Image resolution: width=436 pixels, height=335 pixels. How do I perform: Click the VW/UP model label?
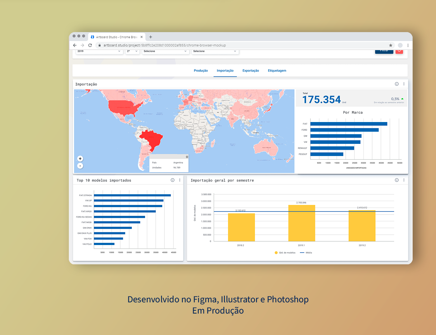(x=88, y=201)
